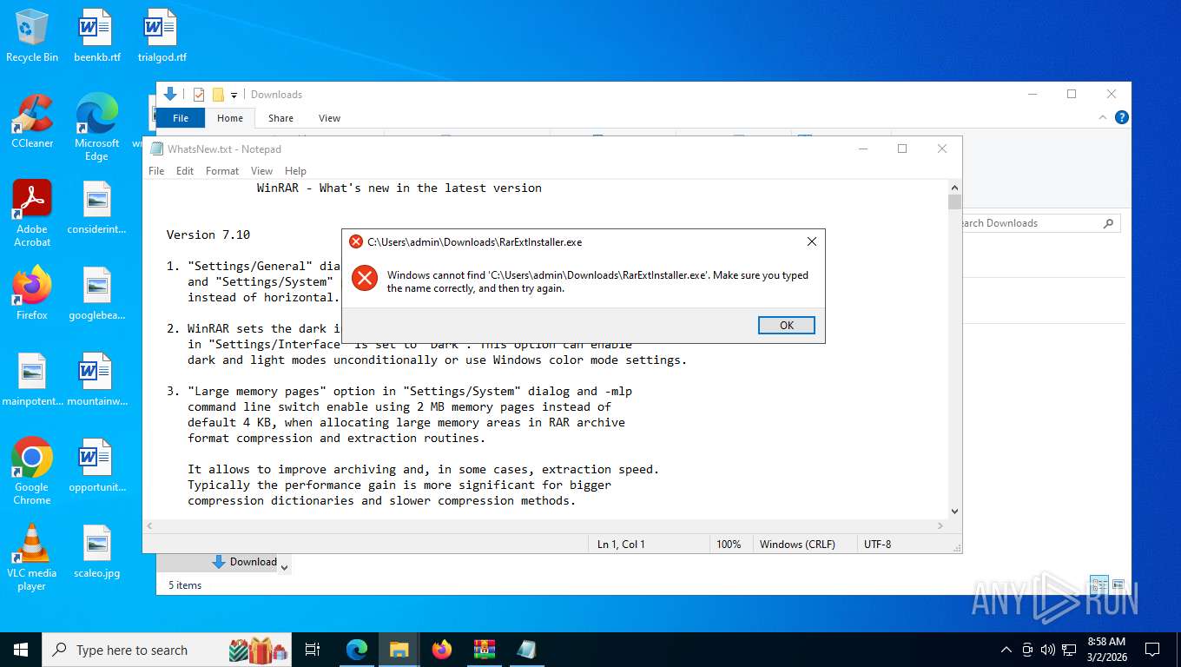Collapse the Explorer ribbon with the chevron
Screen dimensions: 1181x667
(1104, 117)
